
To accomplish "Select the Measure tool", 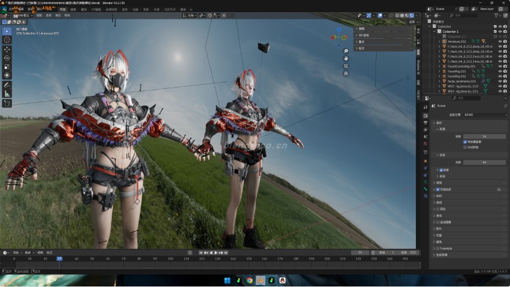I will coord(7,94).
